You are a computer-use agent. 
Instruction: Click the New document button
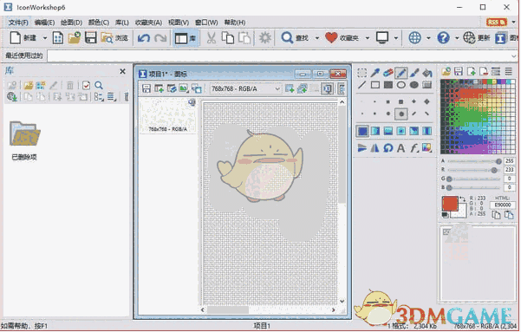coord(23,38)
